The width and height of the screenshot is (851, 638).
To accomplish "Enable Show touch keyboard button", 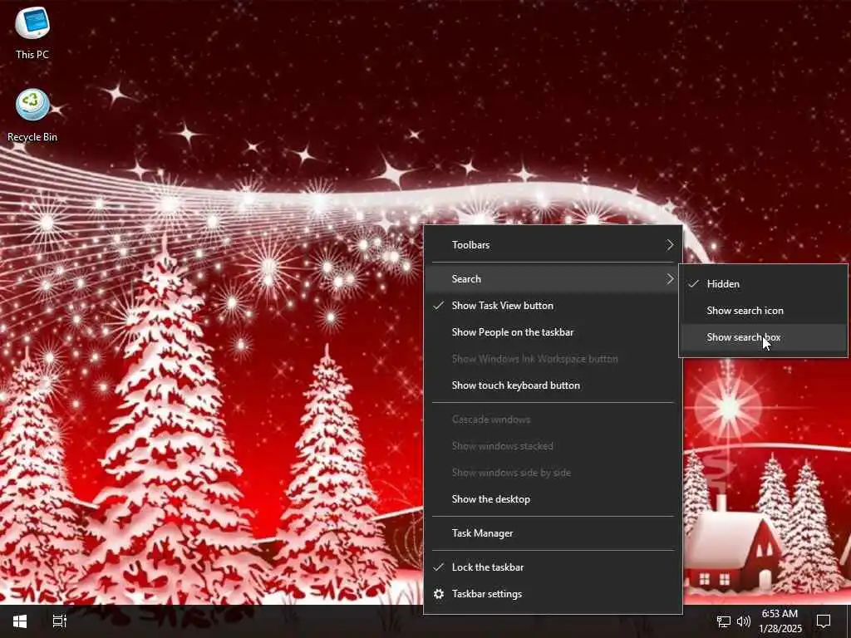I will [x=553, y=385].
